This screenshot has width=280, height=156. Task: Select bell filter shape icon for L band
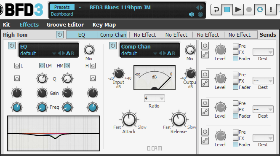point(17,78)
